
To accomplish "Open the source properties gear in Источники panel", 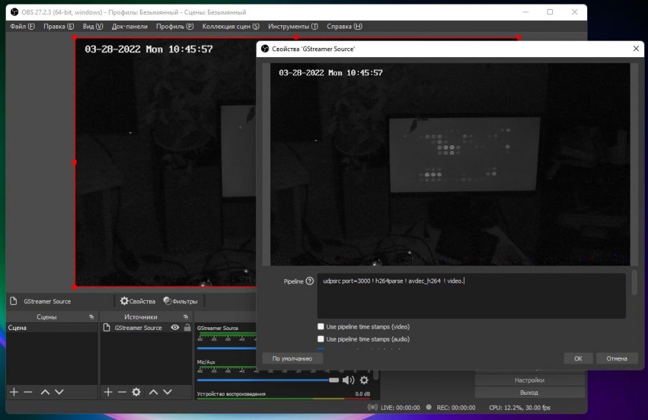I will [136, 392].
